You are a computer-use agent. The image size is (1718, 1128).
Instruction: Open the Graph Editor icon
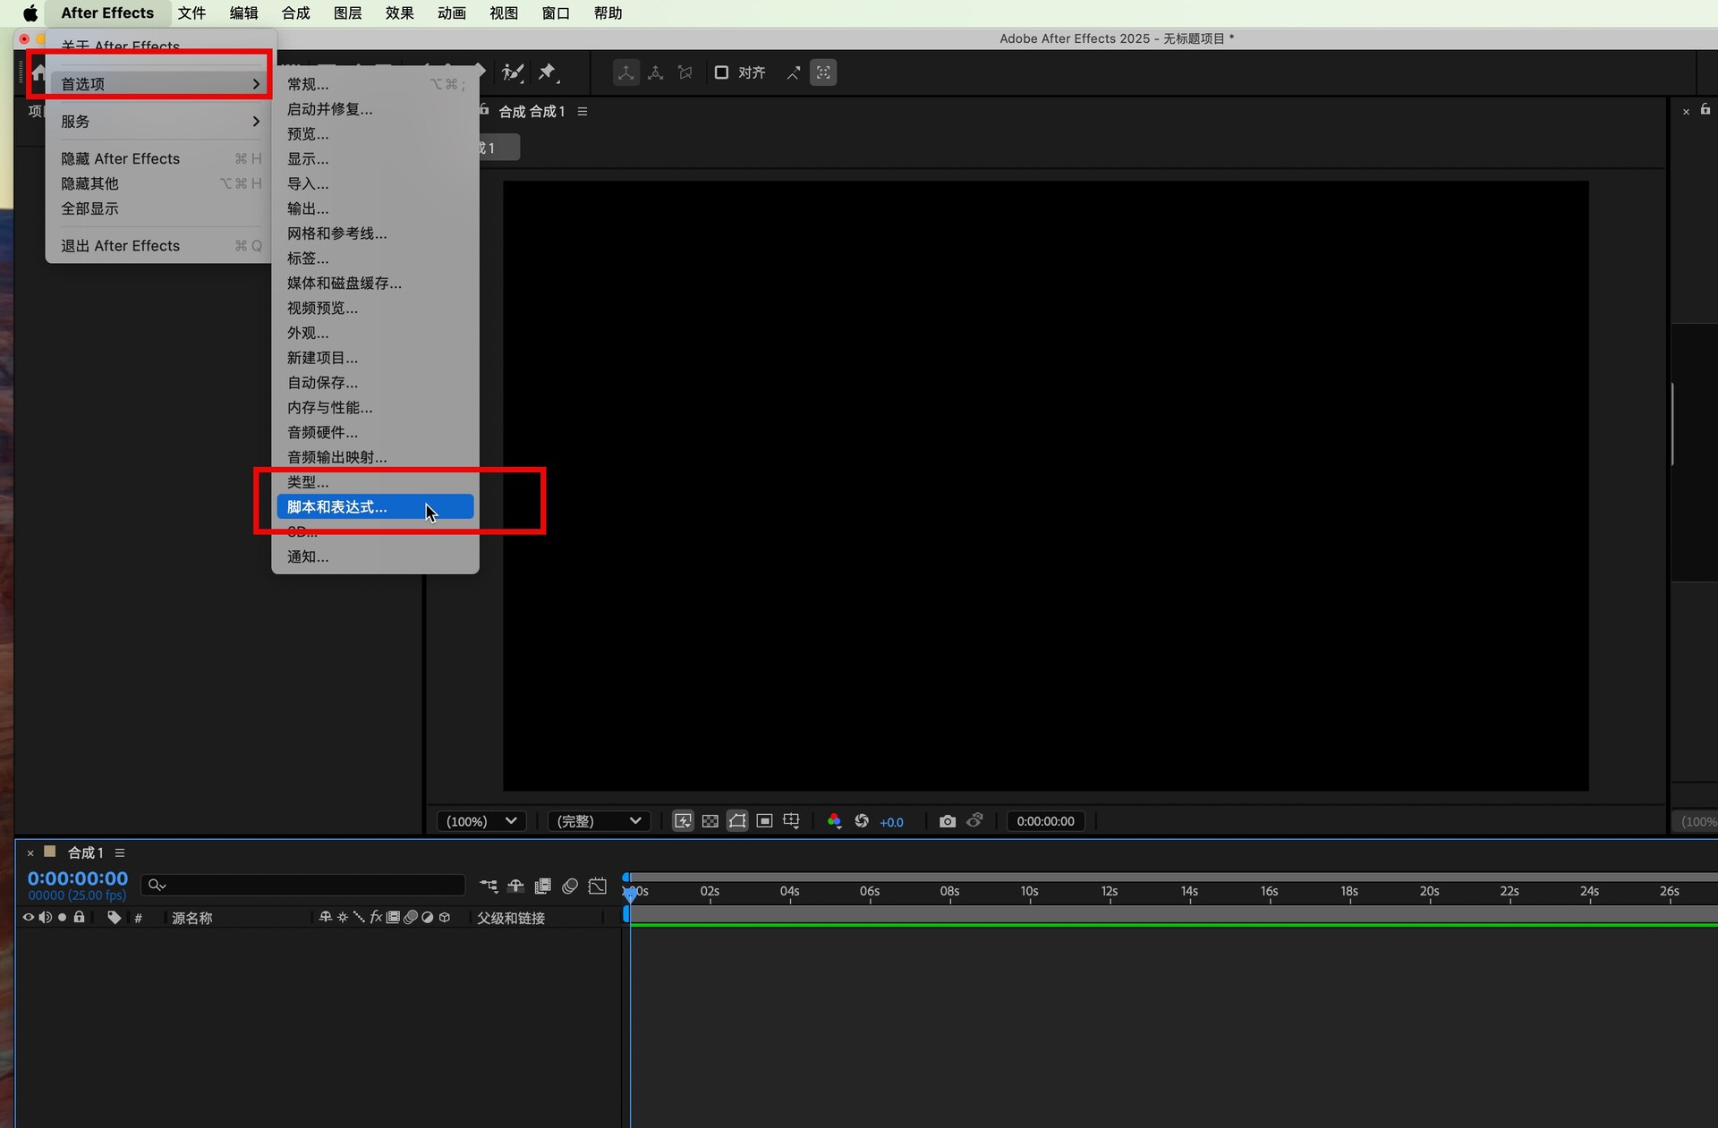pos(598,886)
